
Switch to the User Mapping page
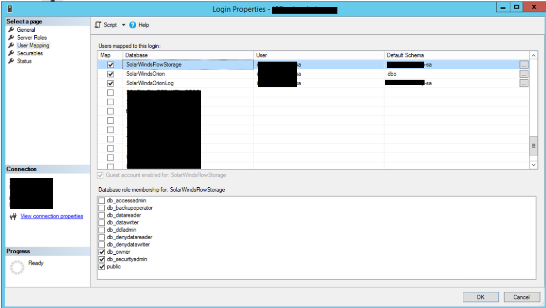tap(33, 45)
